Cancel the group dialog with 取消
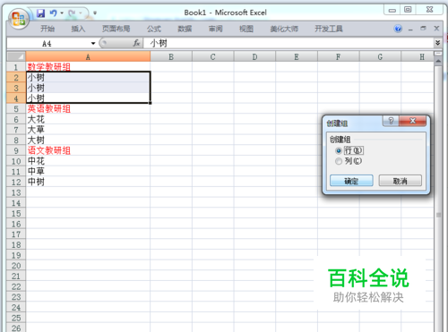This screenshot has height=332, width=448. [x=401, y=181]
